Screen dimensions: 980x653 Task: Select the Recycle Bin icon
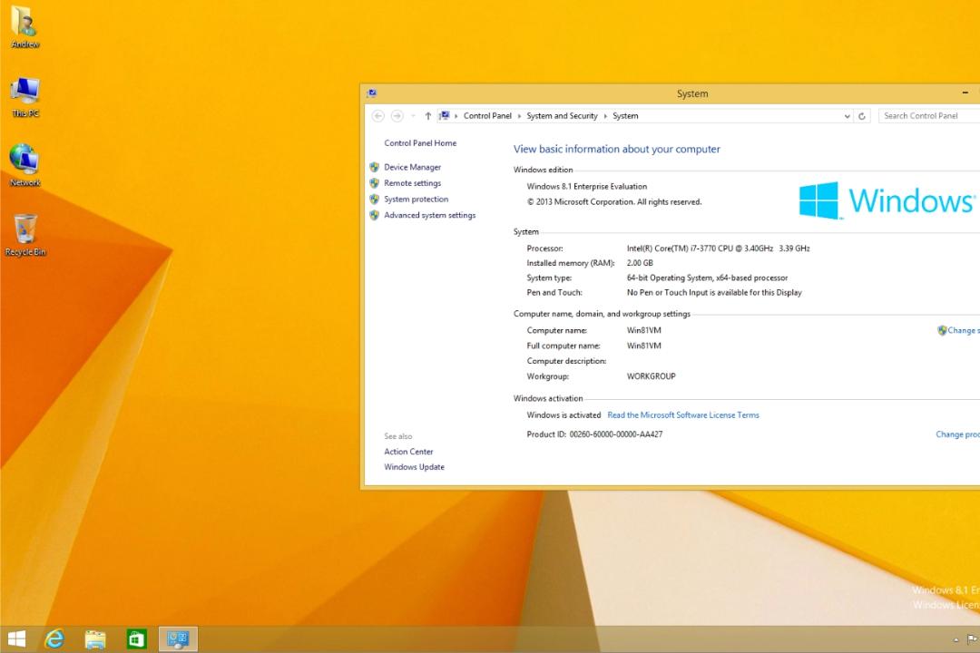point(25,235)
